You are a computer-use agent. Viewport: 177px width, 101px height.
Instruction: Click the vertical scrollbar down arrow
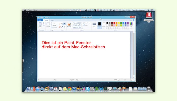(134, 78)
